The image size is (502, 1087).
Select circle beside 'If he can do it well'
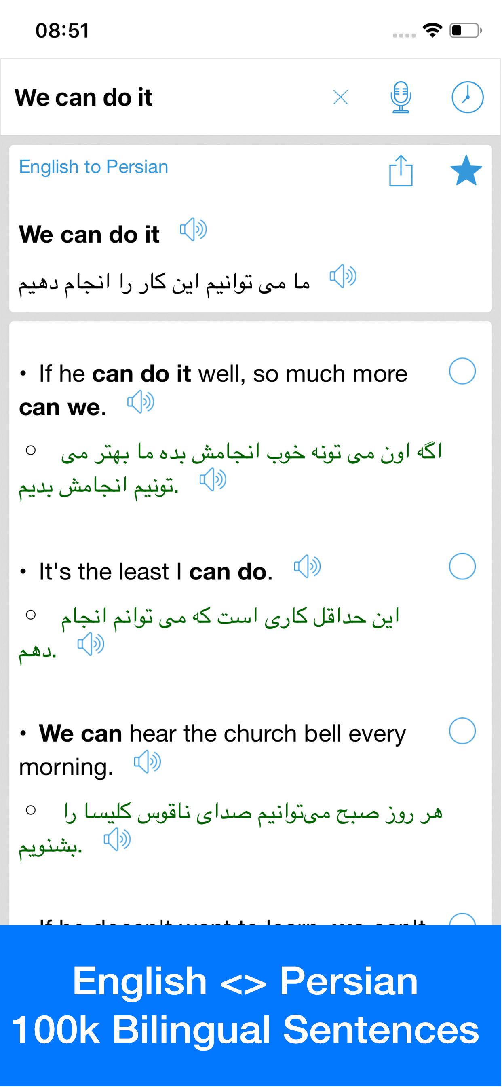tap(462, 371)
